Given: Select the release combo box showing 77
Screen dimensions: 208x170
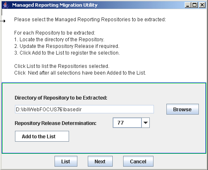Looking at the screenshot, I should 131,123.
